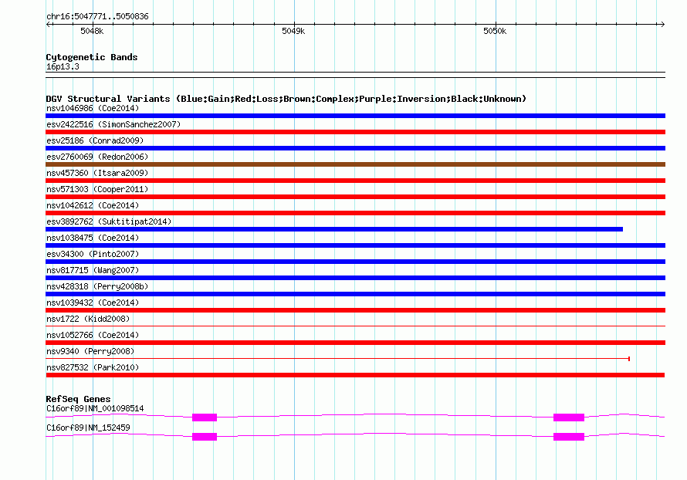
Task: Click the second exon of C16orf89|NM_001098514
Action: (569, 417)
